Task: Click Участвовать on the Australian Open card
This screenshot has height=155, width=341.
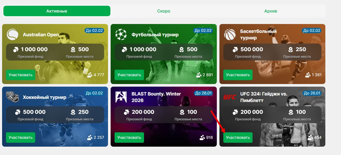Action: pyautogui.click(x=21, y=75)
